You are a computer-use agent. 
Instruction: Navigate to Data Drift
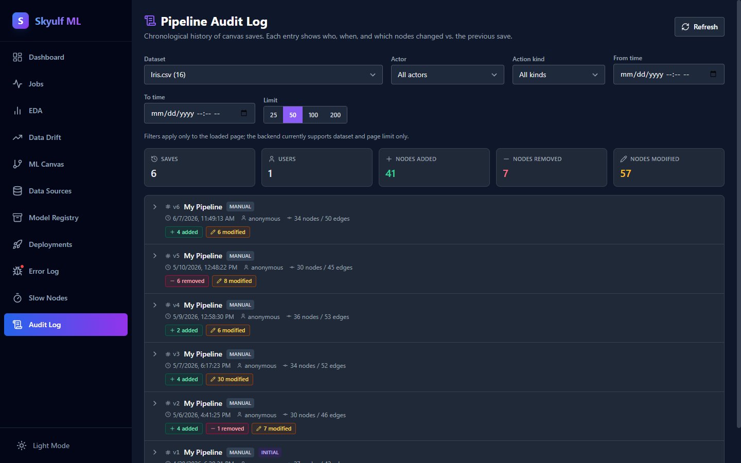tap(66, 137)
